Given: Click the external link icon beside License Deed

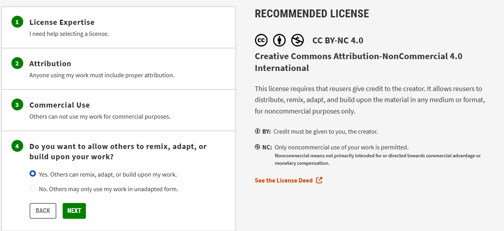Looking at the screenshot, I should [x=319, y=180].
